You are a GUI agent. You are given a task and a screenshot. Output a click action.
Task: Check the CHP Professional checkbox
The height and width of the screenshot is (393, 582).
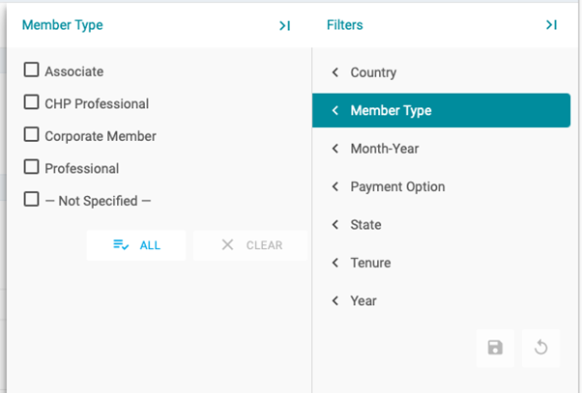point(31,102)
